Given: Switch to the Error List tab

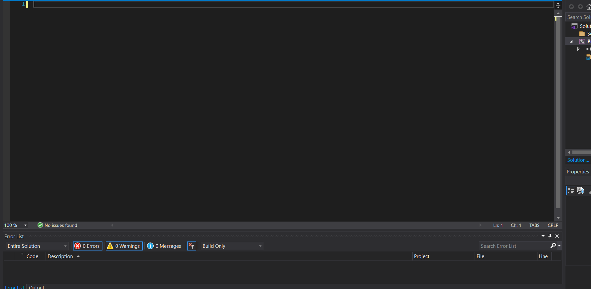Looking at the screenshot, I should pyautogui.click(x=15, y=287).
